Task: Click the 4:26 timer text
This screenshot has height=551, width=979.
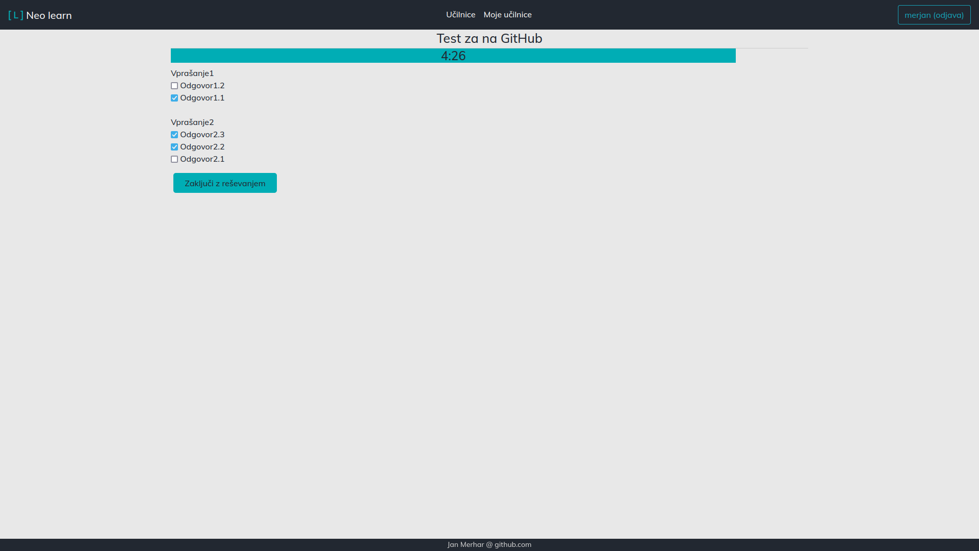Action: coord(453,56)
